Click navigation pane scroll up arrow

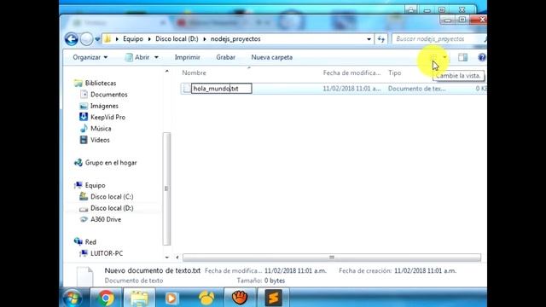[167, 71]
